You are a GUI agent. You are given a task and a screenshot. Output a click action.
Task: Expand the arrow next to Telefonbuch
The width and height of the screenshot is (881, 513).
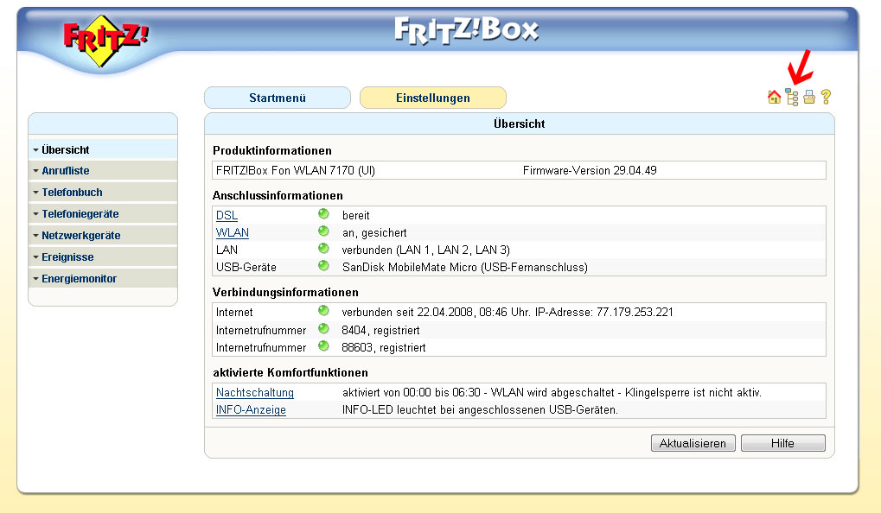point(35,192)
